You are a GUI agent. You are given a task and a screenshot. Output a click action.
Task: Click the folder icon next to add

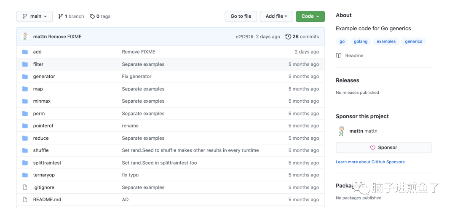click(x=25, y=52)
